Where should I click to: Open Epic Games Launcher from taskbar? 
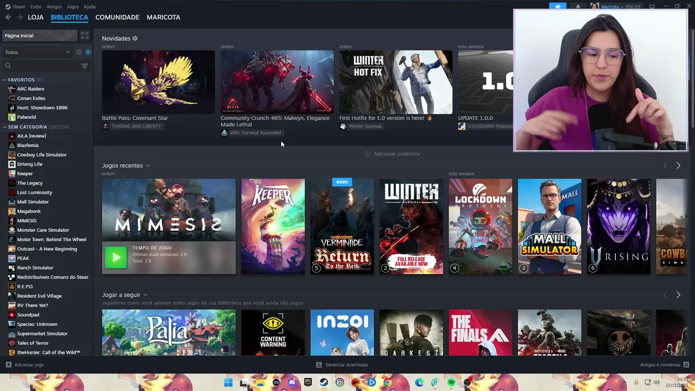click(x=308, y=382)
